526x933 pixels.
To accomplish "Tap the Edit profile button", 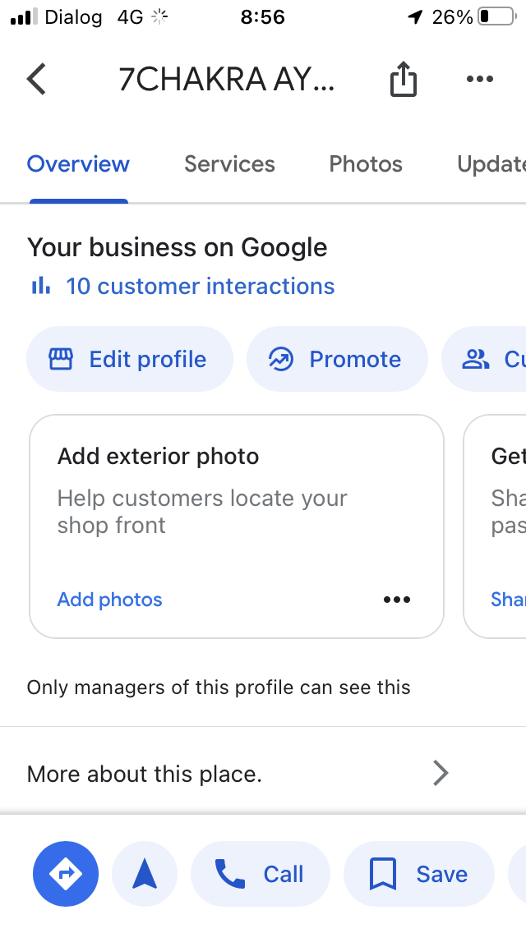I will pyautogui.click(x=129, y=359).
